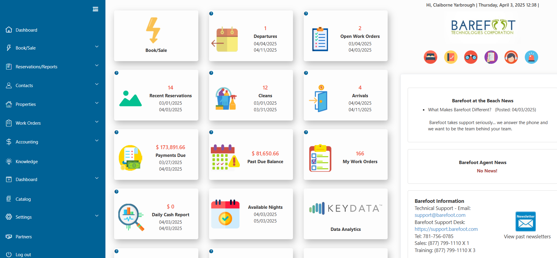Click help icon on My Work Orders card
The image size is (557, 258).
click(306, 132)
